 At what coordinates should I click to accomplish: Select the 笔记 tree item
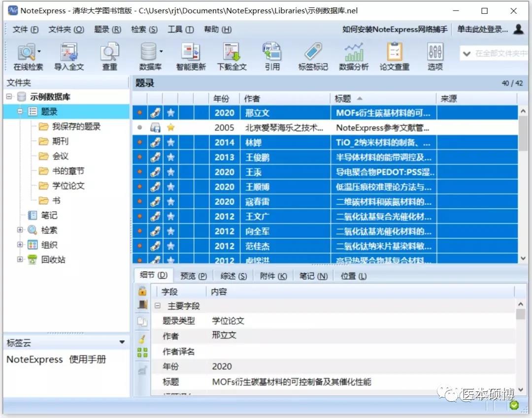click(49, 215)
